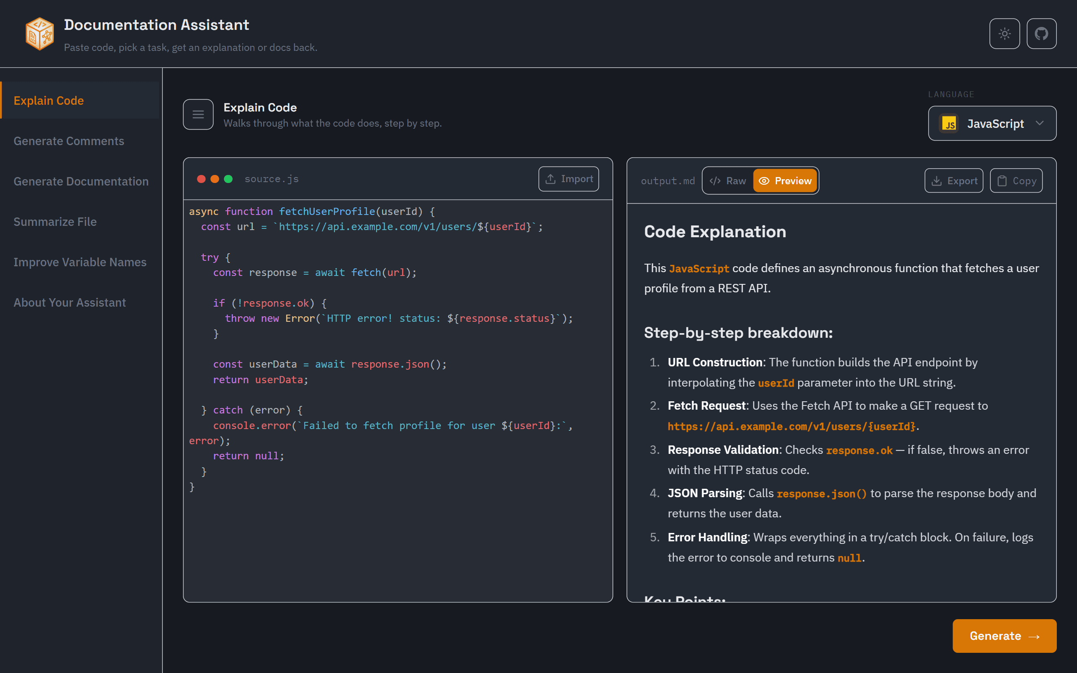Click the 'return userData;' line in code

tap(260, 380)
